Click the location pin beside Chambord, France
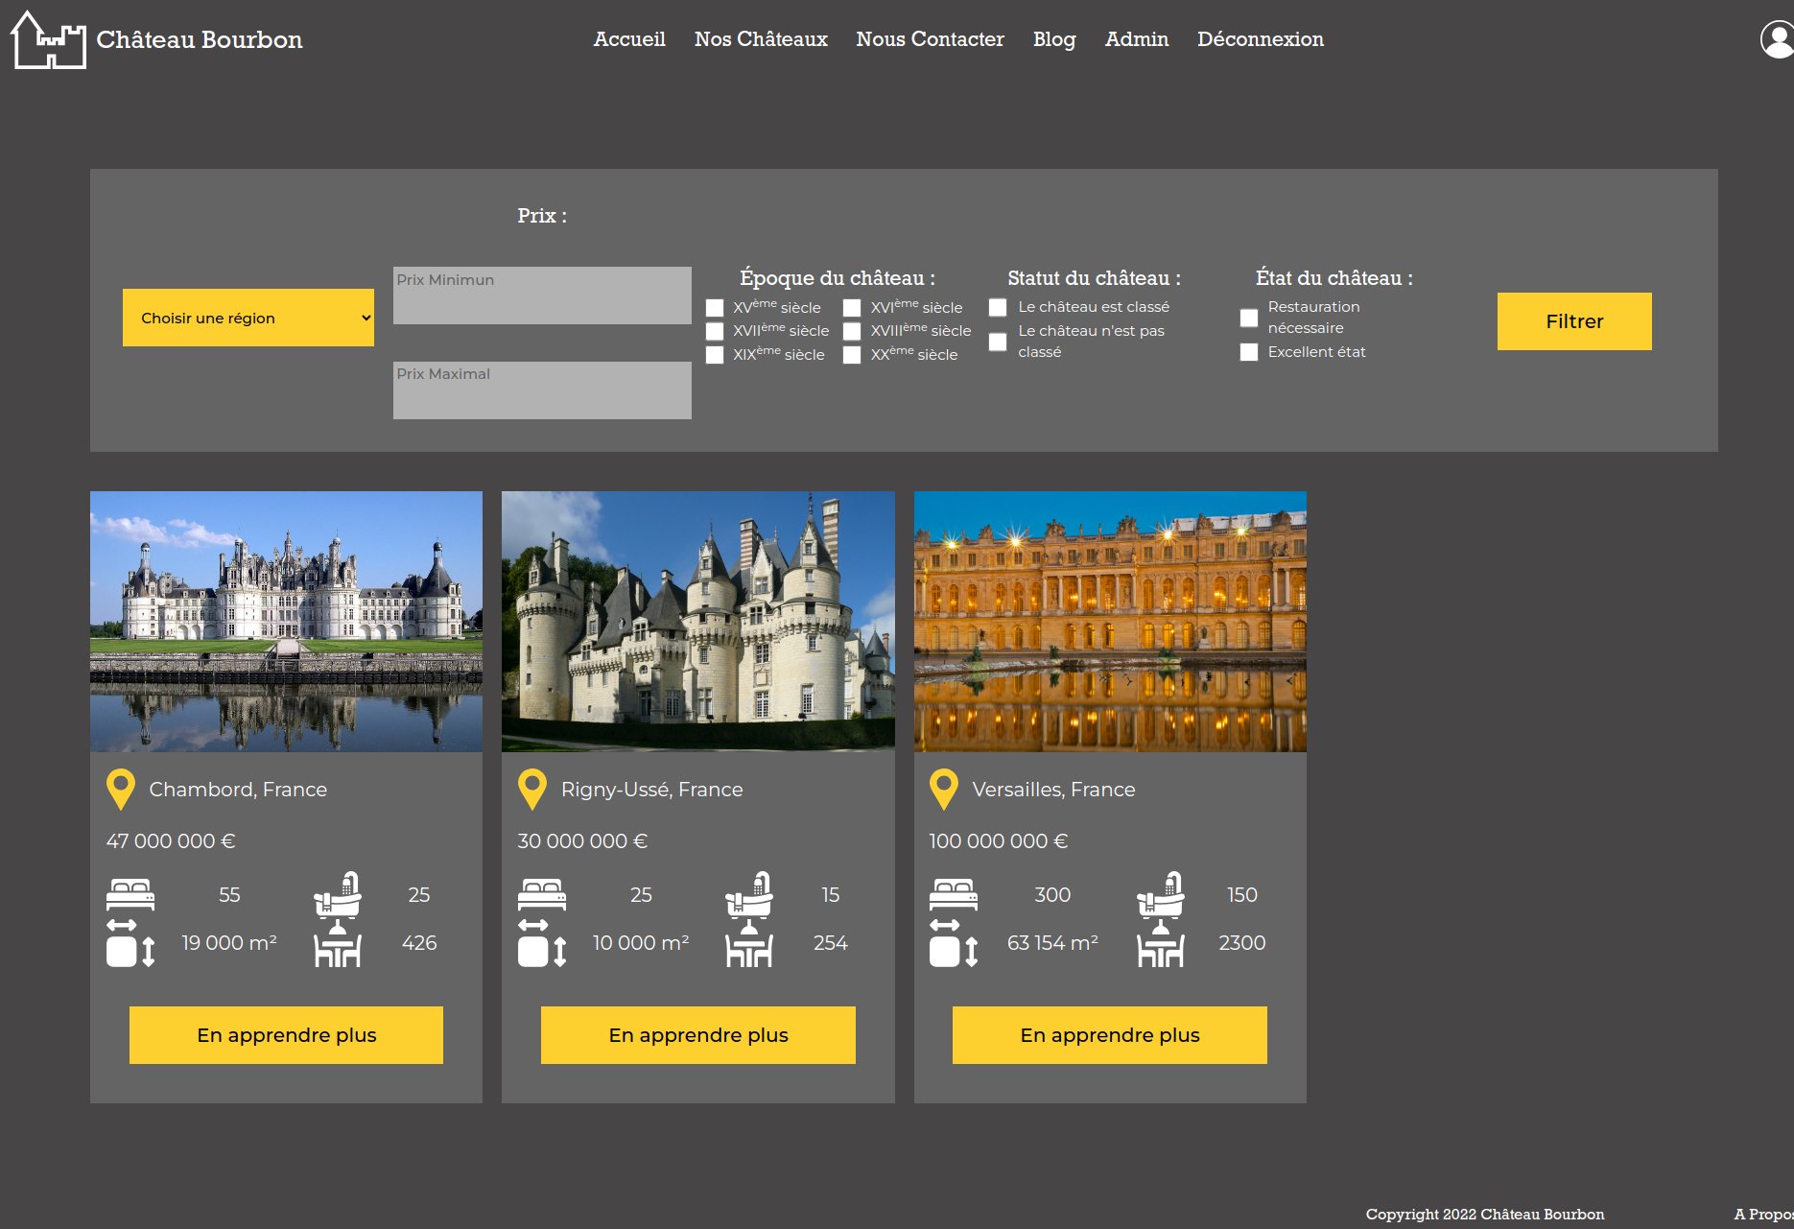Screen dimensions: 1794x1229 point(121,790)
